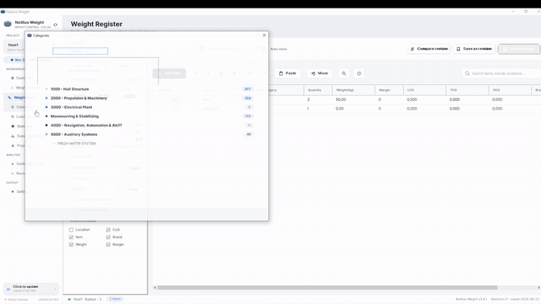Click the Save as revision bookmark button
The image size is (541, 304).
(x=474, y=49)
